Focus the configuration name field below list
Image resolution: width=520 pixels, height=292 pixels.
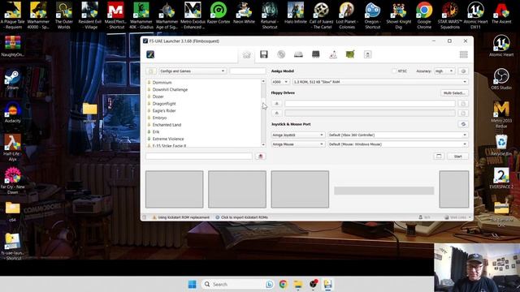coord(199,157)
